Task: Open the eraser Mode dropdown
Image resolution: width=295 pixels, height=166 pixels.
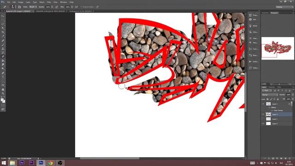Action: click(33, 7)
